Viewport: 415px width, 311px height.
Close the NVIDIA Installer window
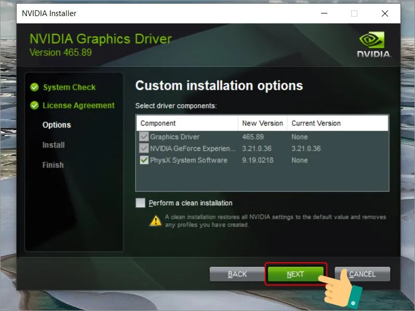(384, 13)
